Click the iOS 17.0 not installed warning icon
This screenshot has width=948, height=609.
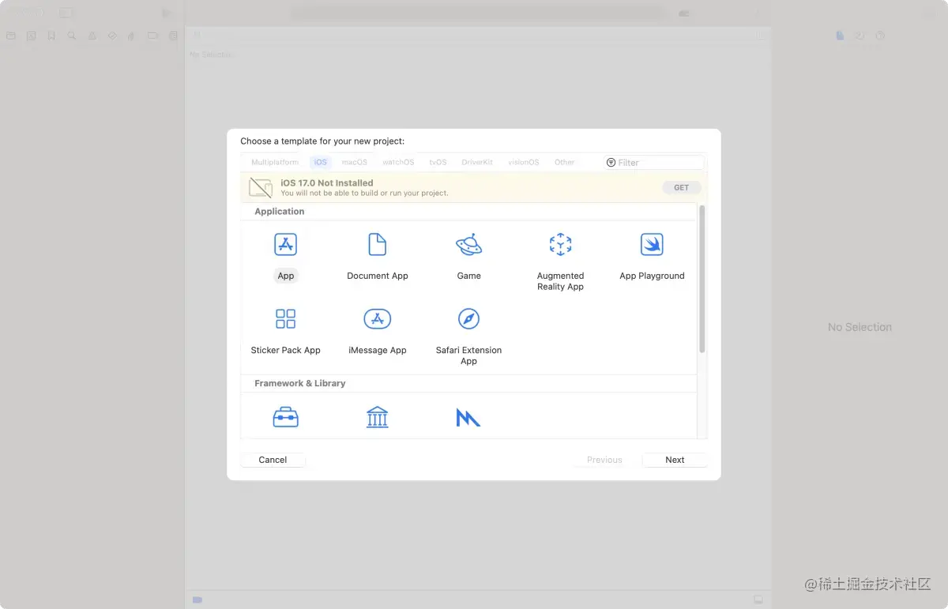click(x=260, y=187)
